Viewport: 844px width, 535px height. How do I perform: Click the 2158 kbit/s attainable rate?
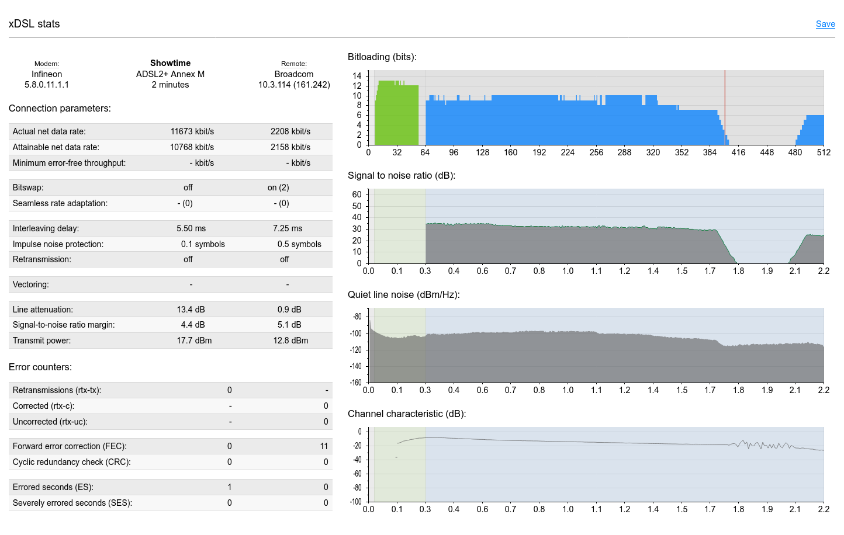pyautogui.click(x=290, y=147)
